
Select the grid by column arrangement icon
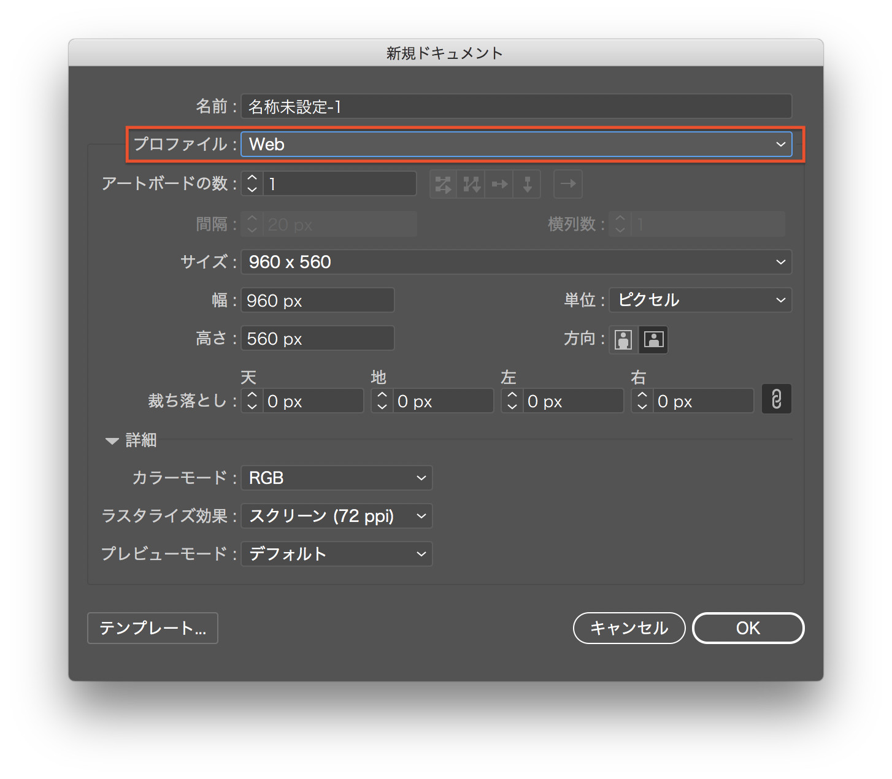(x=471, y=184)
